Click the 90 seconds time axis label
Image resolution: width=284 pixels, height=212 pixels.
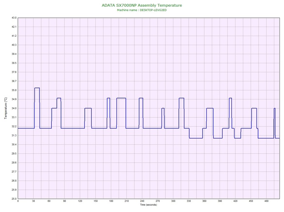pos(64,201)
